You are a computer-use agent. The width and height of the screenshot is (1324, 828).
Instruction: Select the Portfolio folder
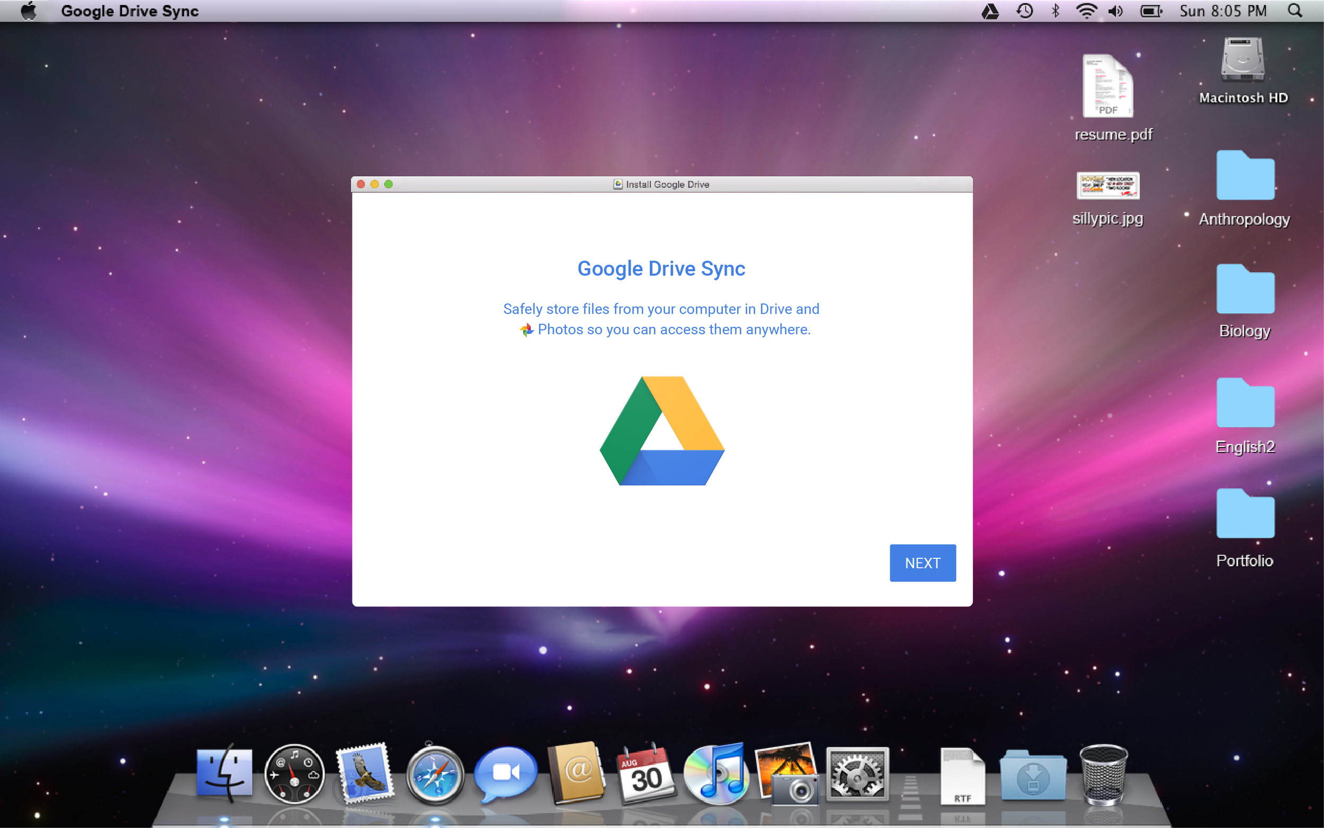[1245, 514]
